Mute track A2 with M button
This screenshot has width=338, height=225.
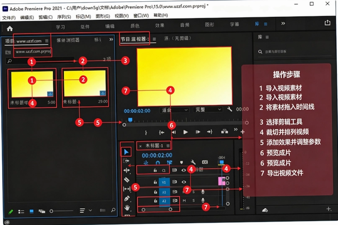(x=184, y=201)
